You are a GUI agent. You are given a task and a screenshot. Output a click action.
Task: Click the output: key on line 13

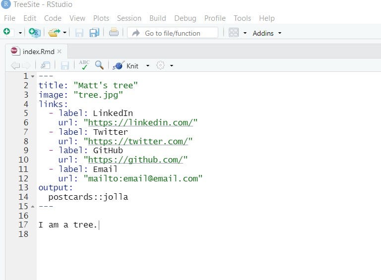pos(56,188)
